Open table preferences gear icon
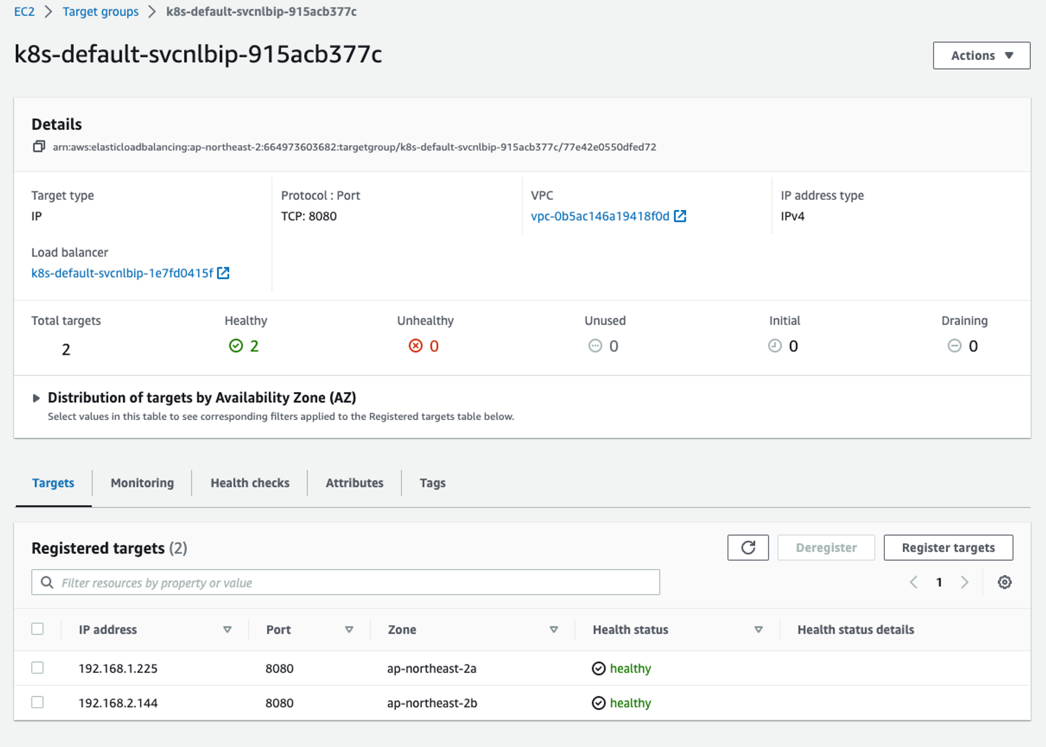 1004,582
